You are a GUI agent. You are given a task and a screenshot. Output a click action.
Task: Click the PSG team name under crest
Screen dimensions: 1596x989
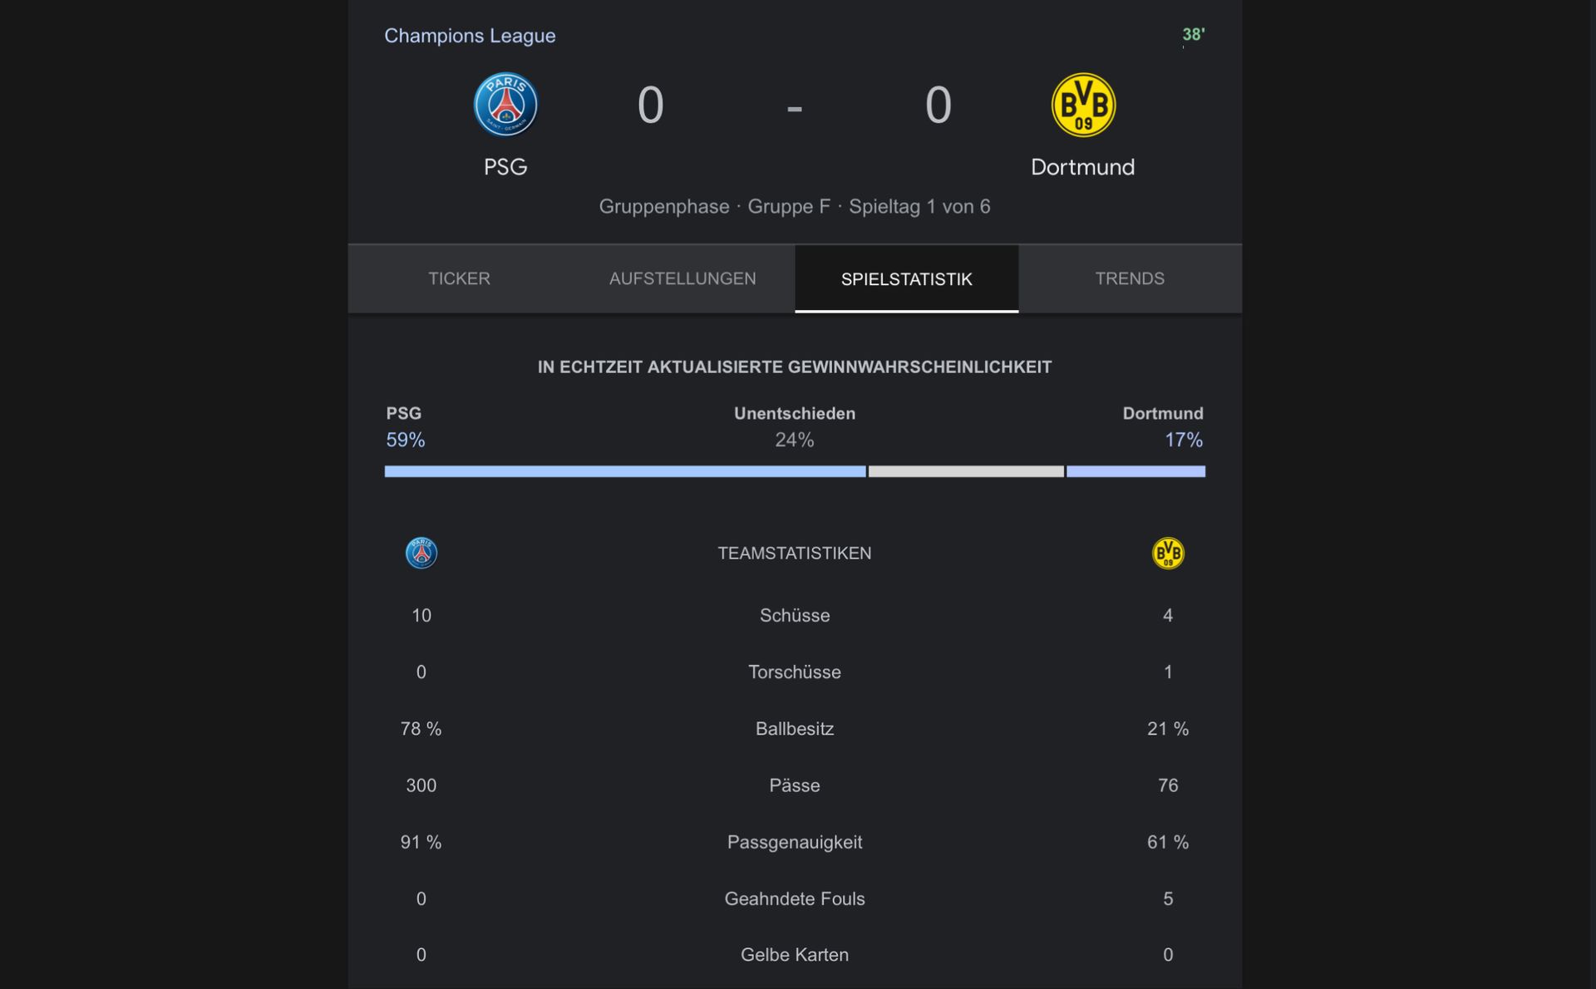[505, 167]
